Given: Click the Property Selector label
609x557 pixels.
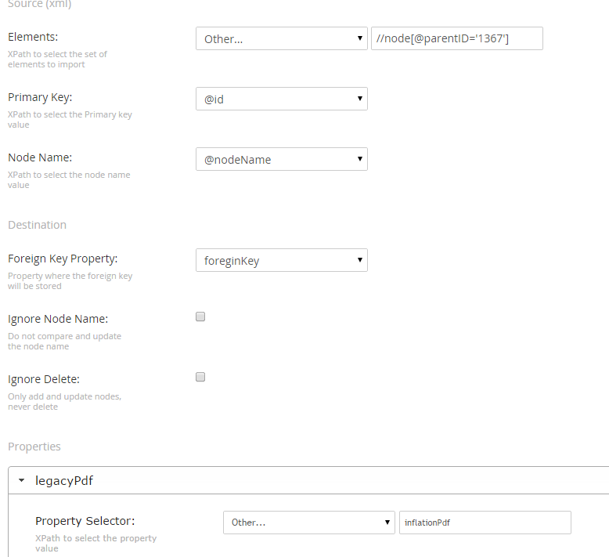Looking at the screenshot, I should (85, 521).
